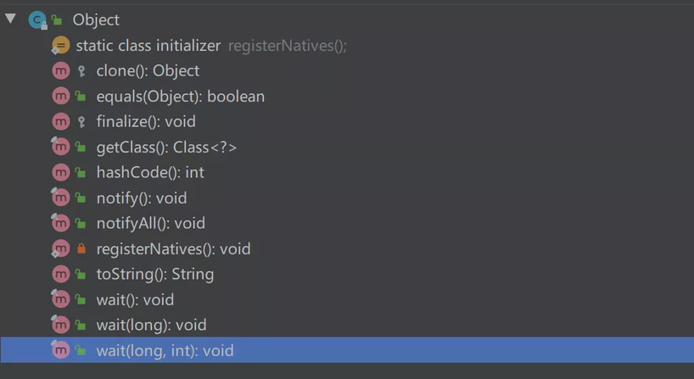Image resolution: width=694 pixels, height=379 pixels.
Task: Select the static class initializer entry
Action: point(347,45)
